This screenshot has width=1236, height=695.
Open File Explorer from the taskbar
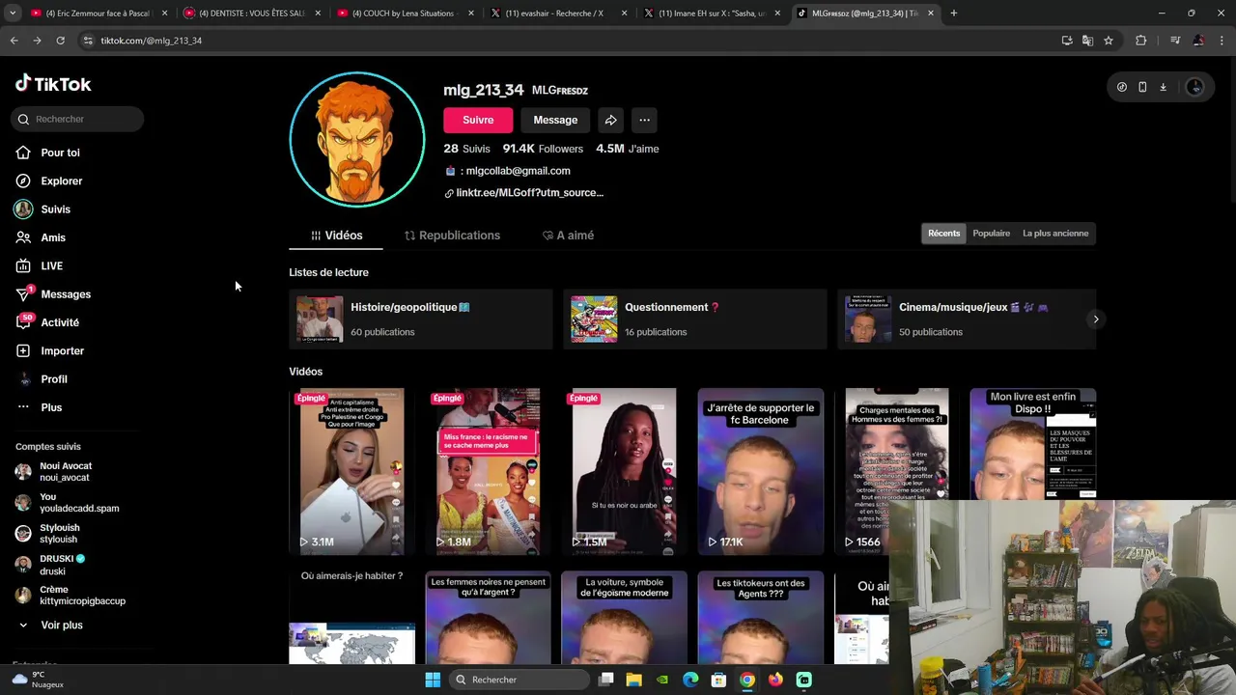[x=633, y=680]
